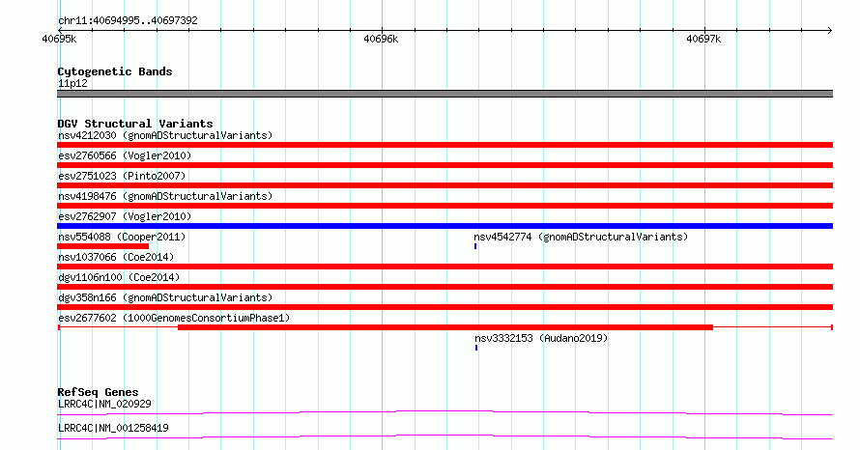Click the red bar under dgv358n166
The image size is (860, 450).
click(444, 307)
